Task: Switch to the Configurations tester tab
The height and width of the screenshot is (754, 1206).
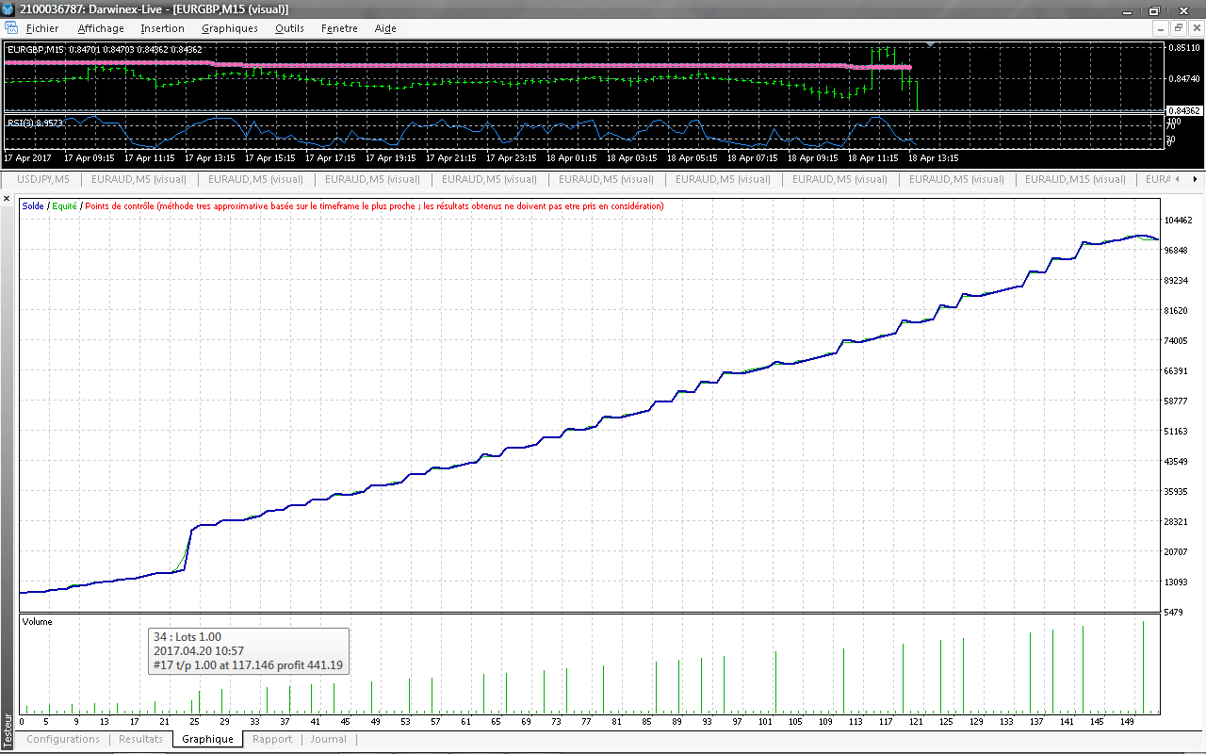Action: pos(63,740)
